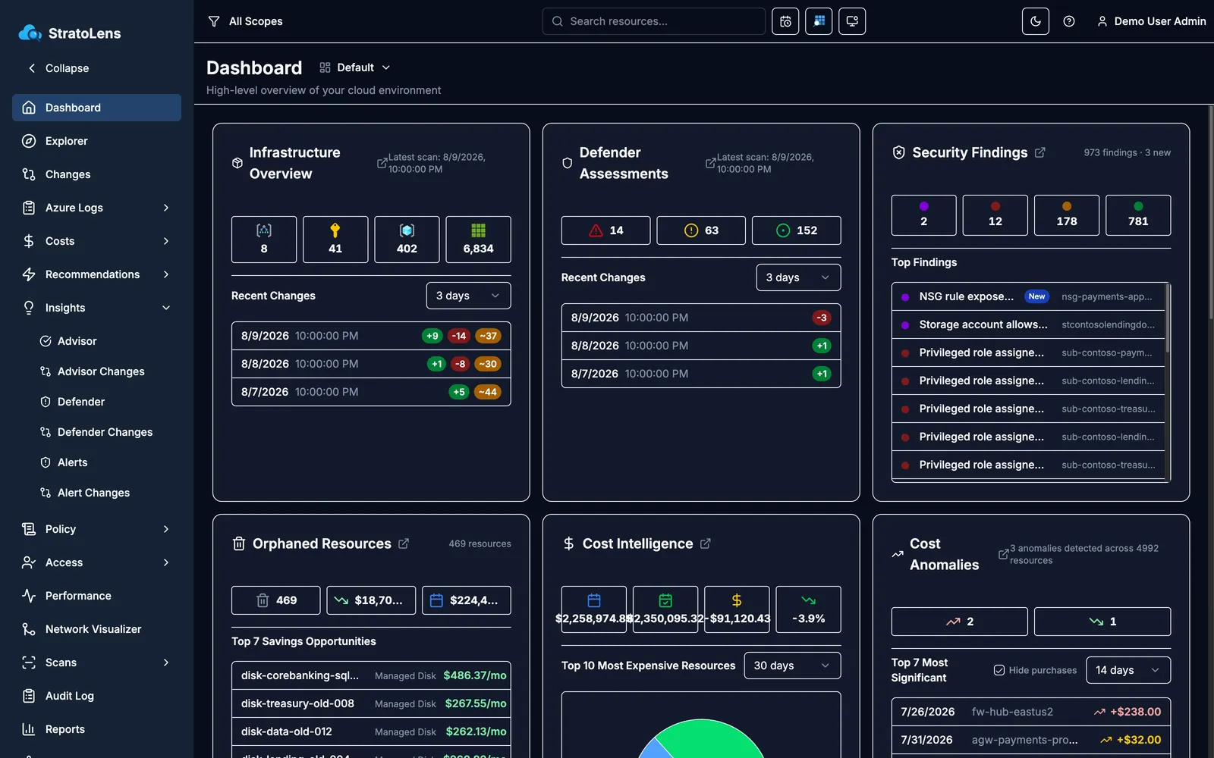Open Infrastructure Recent Changes 3 days dropdown
This screenshot has height=758, width=1214.
click(x=468, y=296)
